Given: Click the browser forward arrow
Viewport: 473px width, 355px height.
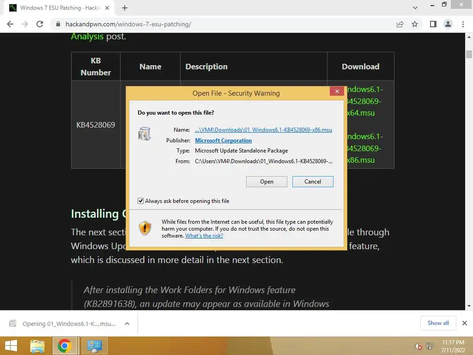Looking at the screenshot, I should [25, 24].
